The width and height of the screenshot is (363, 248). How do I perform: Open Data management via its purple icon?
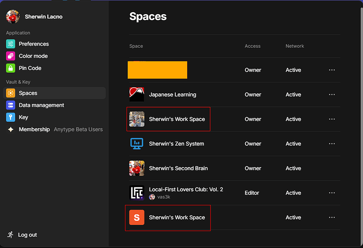click(x=11, y=105)
